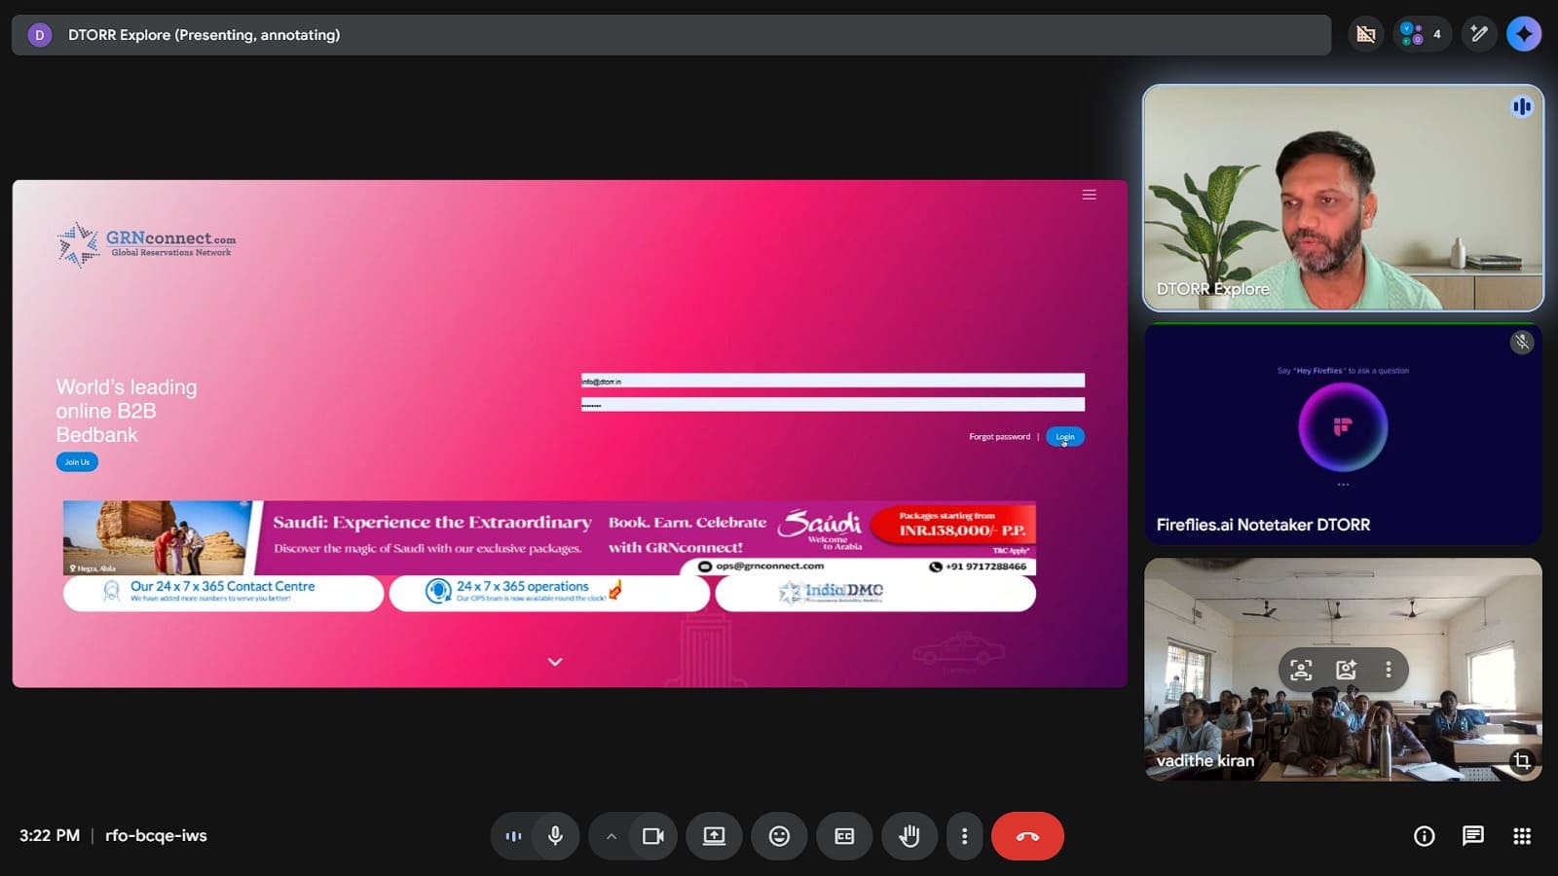This screenshot has width=1558, height=876.
Task: Expand the audio settings chevron arrow
Action: tap(611, 836)
